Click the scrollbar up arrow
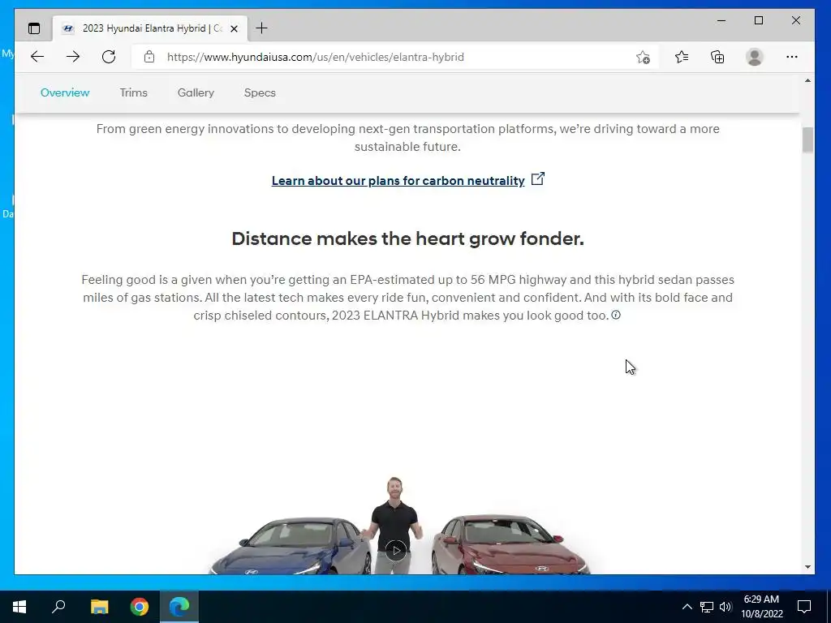Screen dimensions: 831x623 point(807,80)
